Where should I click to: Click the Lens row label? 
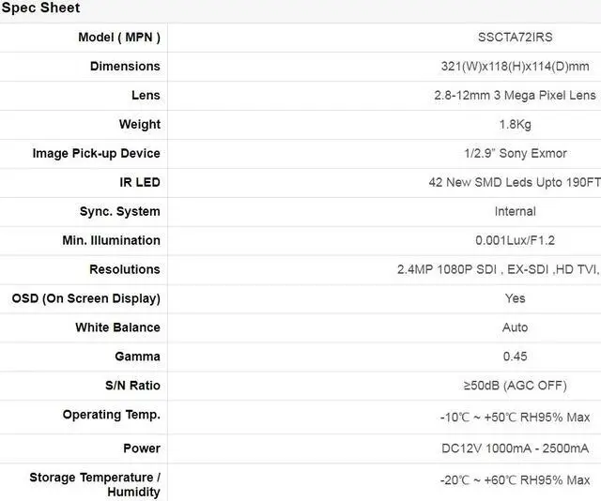[x=146, y=96]
